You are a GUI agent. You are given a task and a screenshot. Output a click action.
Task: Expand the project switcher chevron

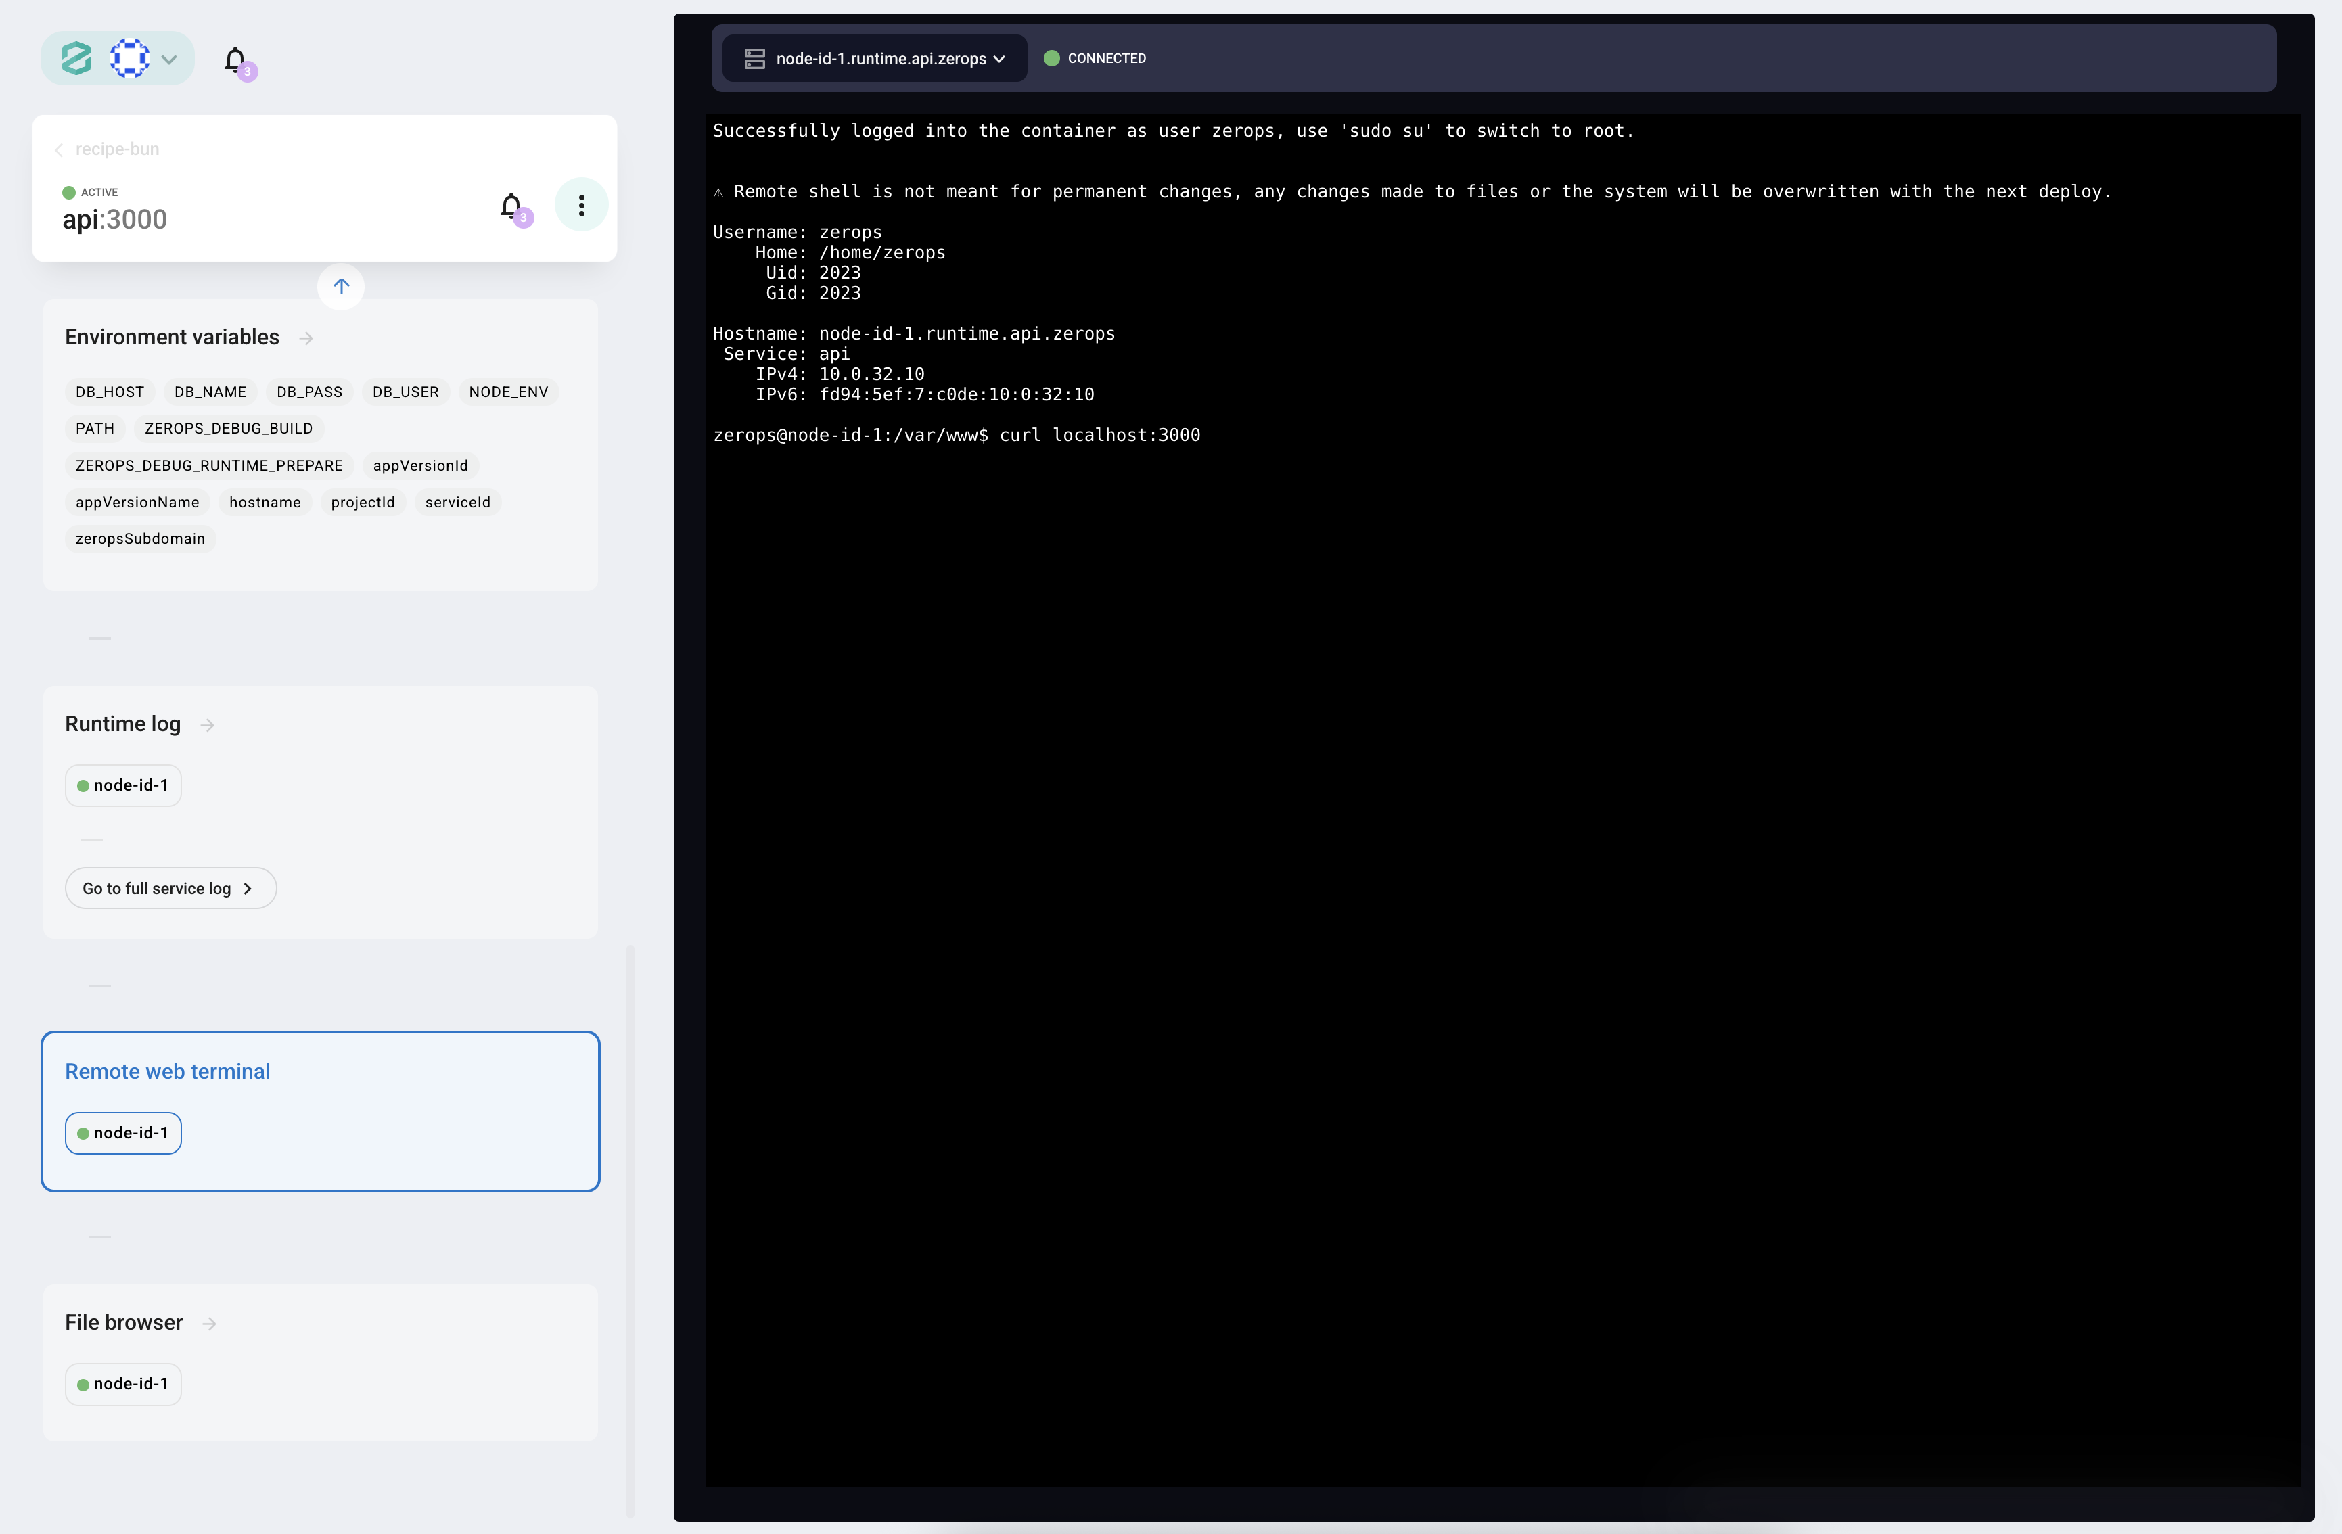coord(169,59)
